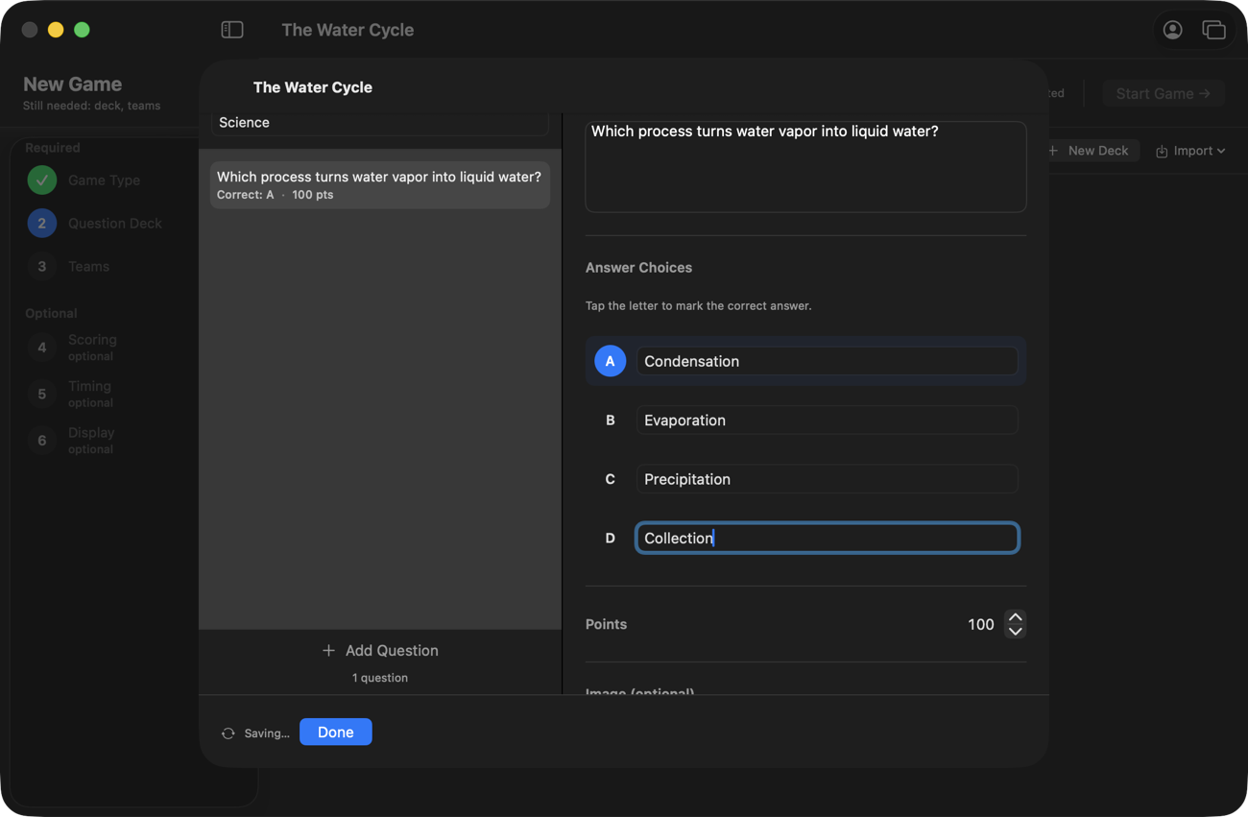Edit the Condensation answer field

827,361
